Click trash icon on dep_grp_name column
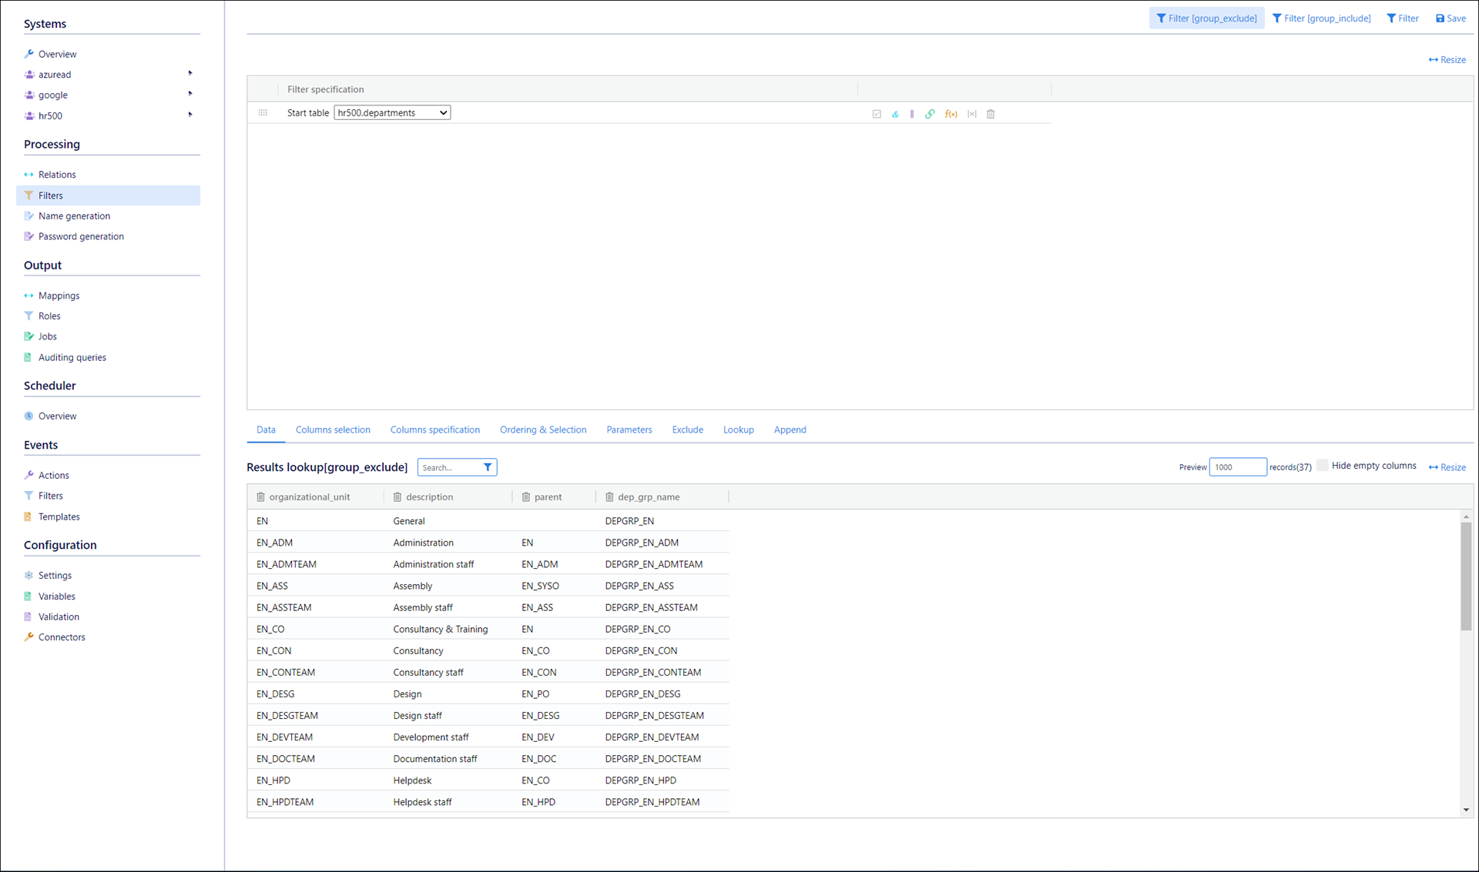 coord(609,497)
